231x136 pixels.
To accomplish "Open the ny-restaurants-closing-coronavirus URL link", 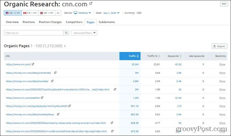I will coord(56,123).
